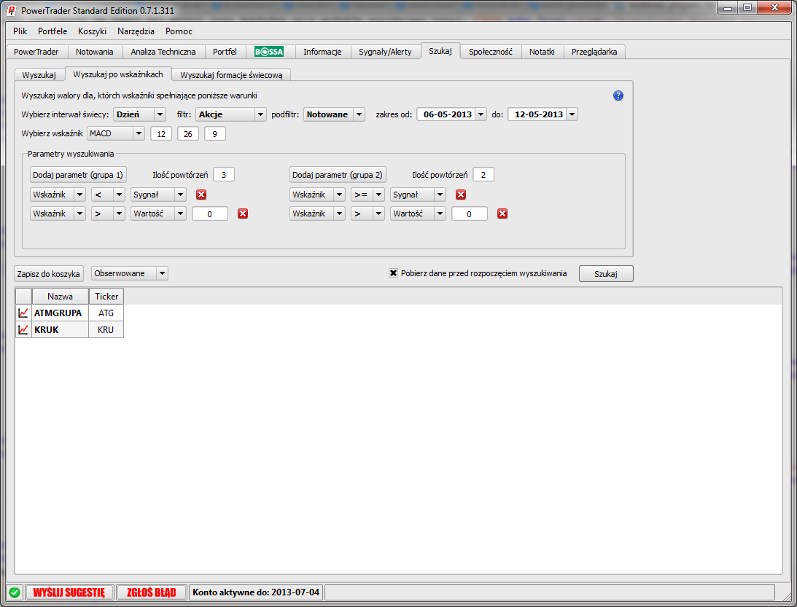Open the Notatki tab
The height and width of the screenshot is (607, 797).
click(542, 52)
